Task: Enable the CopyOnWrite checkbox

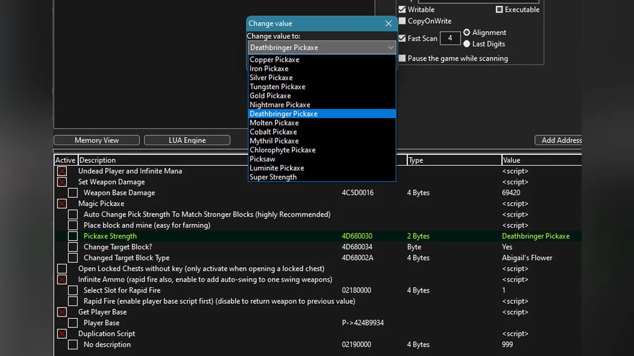Action: coord(403,21)
